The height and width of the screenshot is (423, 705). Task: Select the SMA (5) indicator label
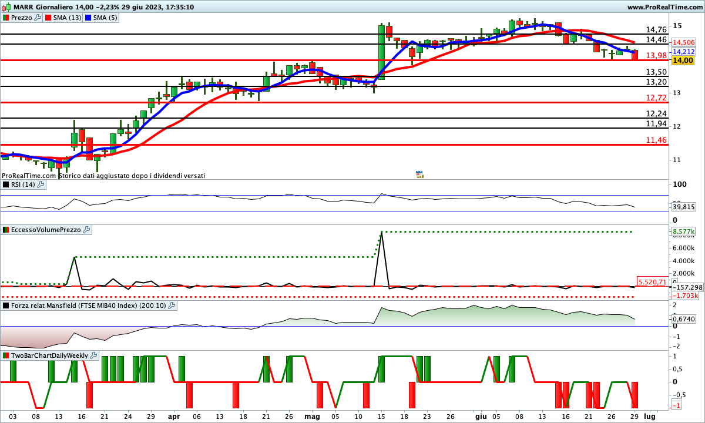[x=106, y=18]
